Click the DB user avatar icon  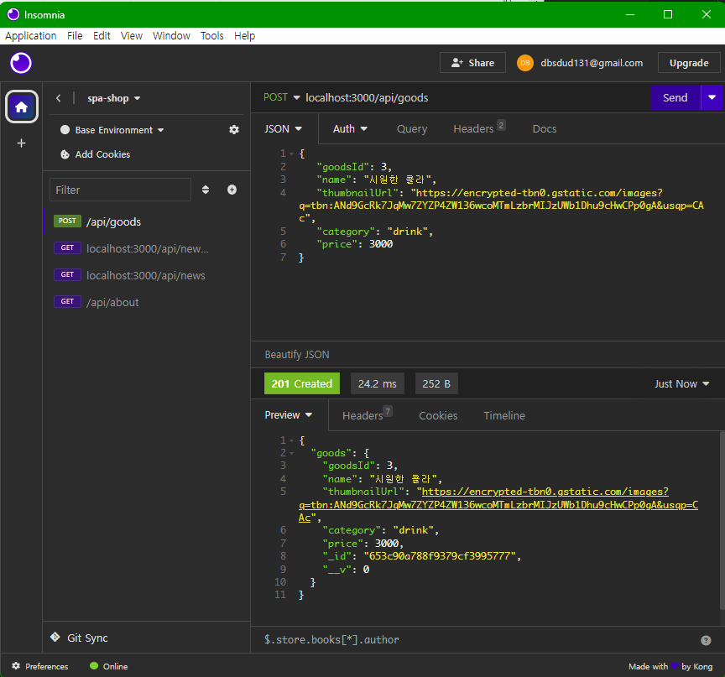pyautogui.click(x=525, y=63)
